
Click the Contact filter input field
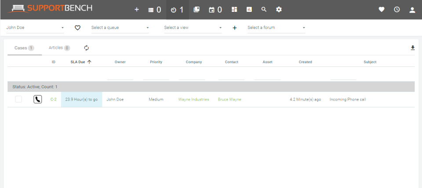[x=232, y=76]
